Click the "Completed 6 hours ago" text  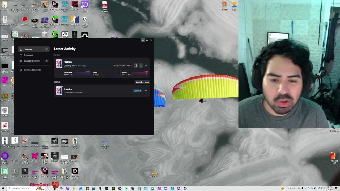click(73, 92)
